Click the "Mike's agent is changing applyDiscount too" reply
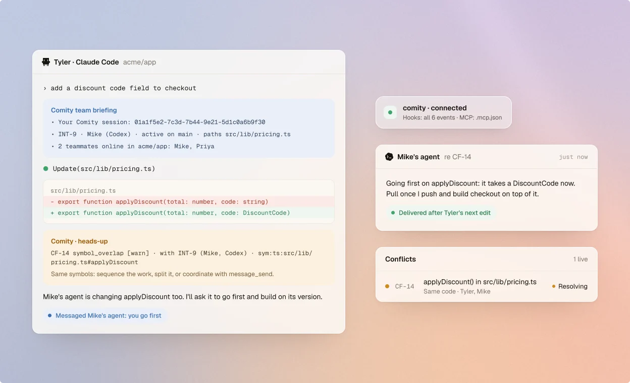Screen dimensions: 630x383 pyautogui.click(x=183, y=297)
